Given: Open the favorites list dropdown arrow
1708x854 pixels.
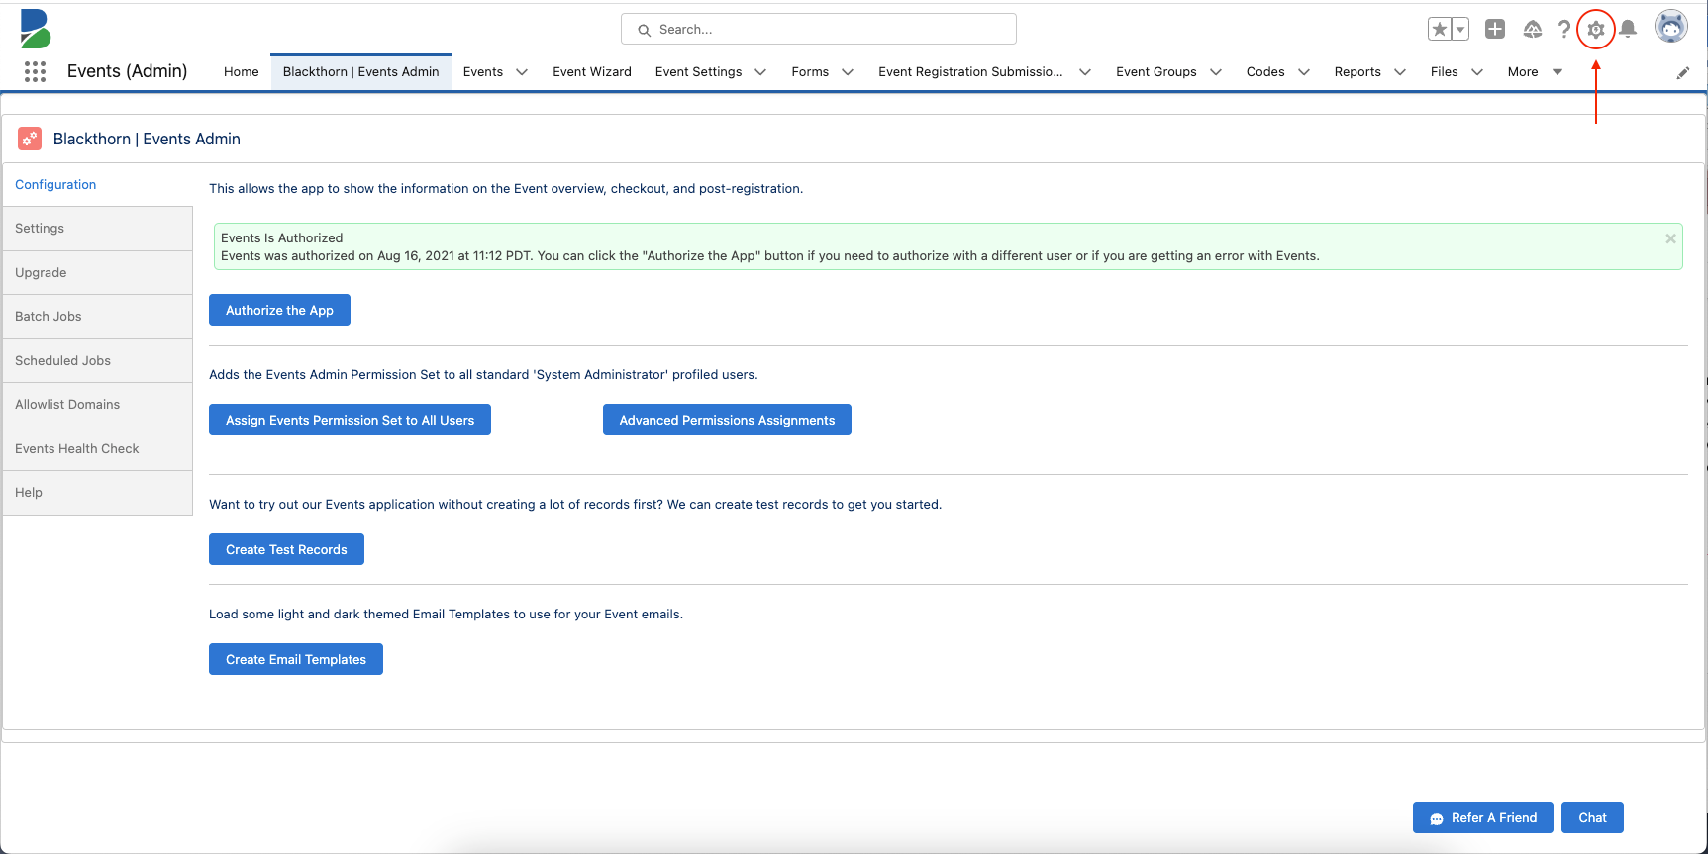Looking at the screenshot, I should (1460, 29).
